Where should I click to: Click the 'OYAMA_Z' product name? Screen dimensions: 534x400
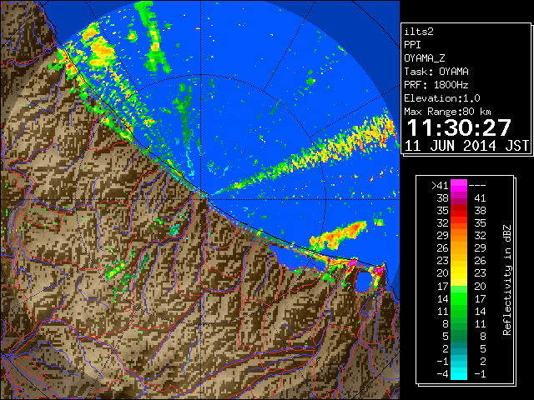click(x=425, y=58)
